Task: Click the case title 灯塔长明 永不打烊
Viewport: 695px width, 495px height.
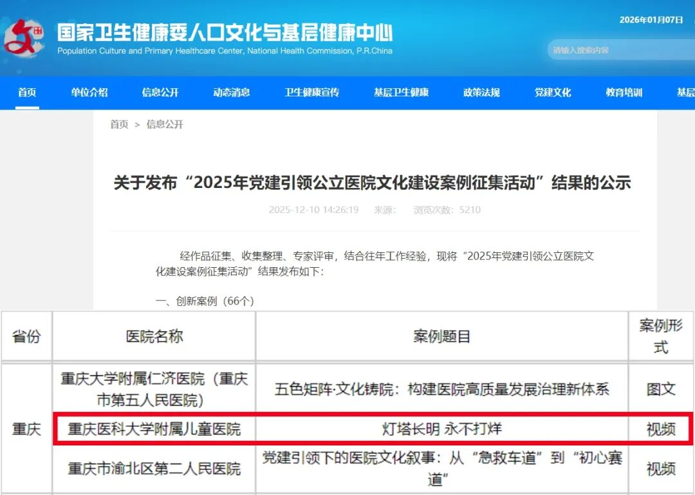Action: pos(441,429)
